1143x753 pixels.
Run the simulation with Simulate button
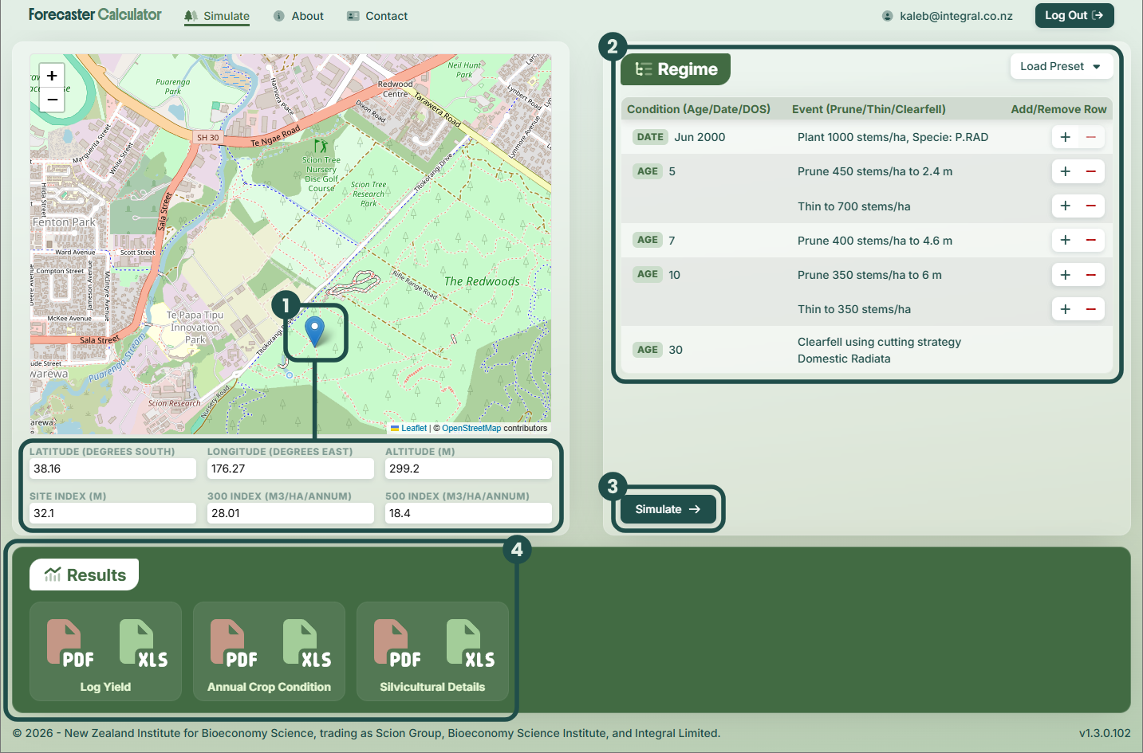(668, 509)
